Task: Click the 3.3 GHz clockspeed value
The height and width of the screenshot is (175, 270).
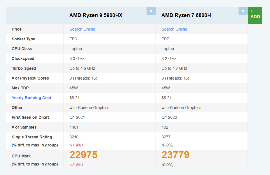Action: pos(77,59)
